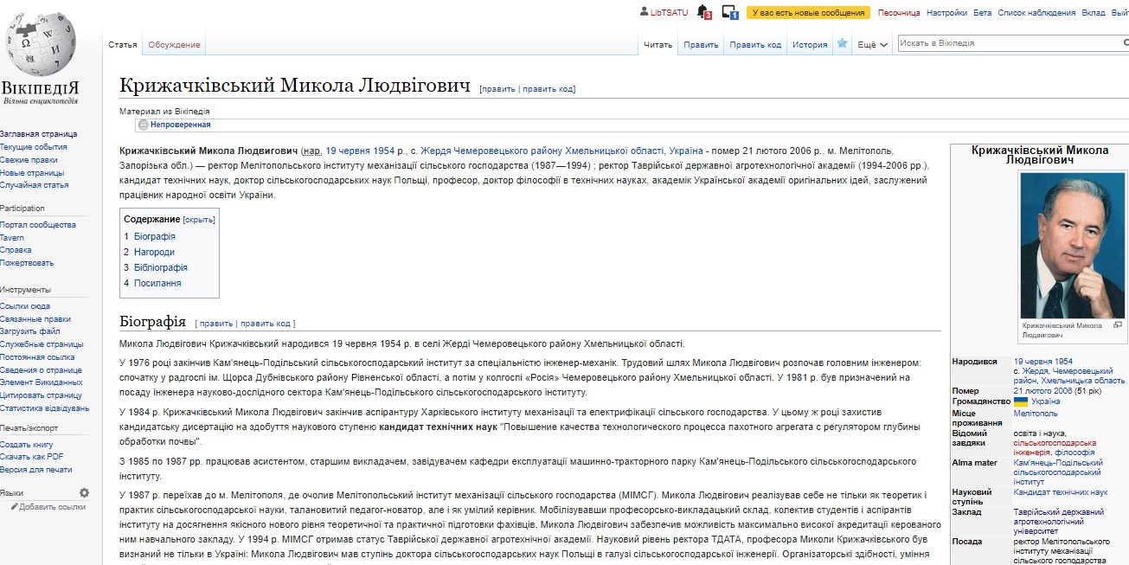
Task: Open Мелітополь link in infobox
Action: 1036,414
